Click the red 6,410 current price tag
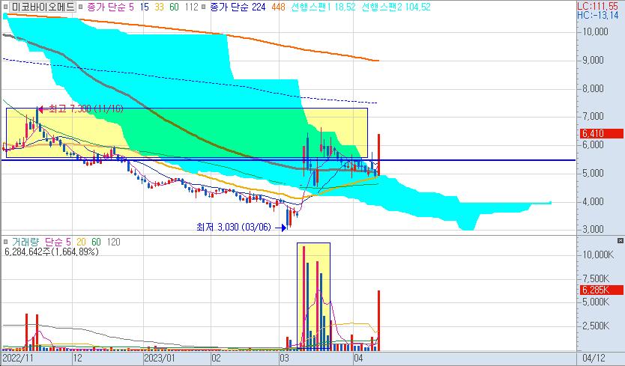Viewport: 625px width, 366px height. 601,133
